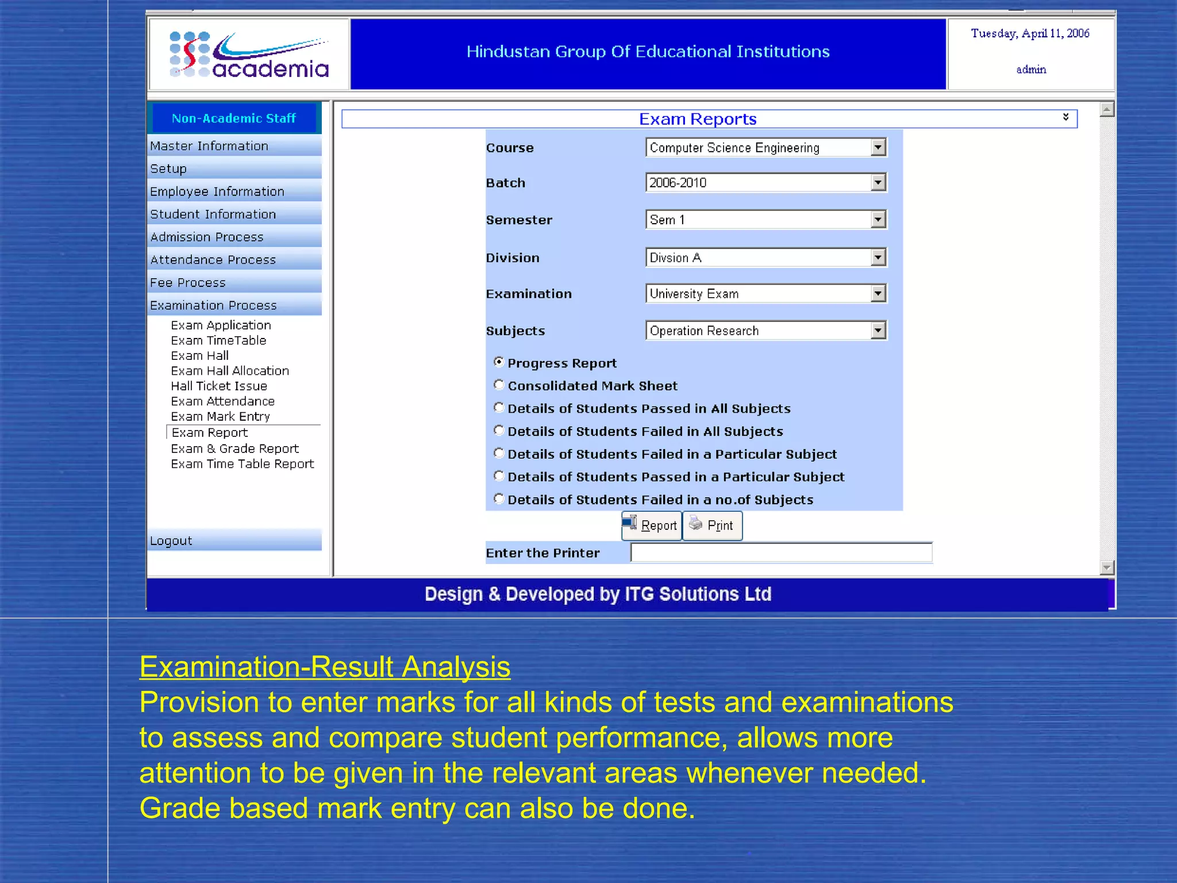Click the scrollbar down arrow

(1106, 567)
